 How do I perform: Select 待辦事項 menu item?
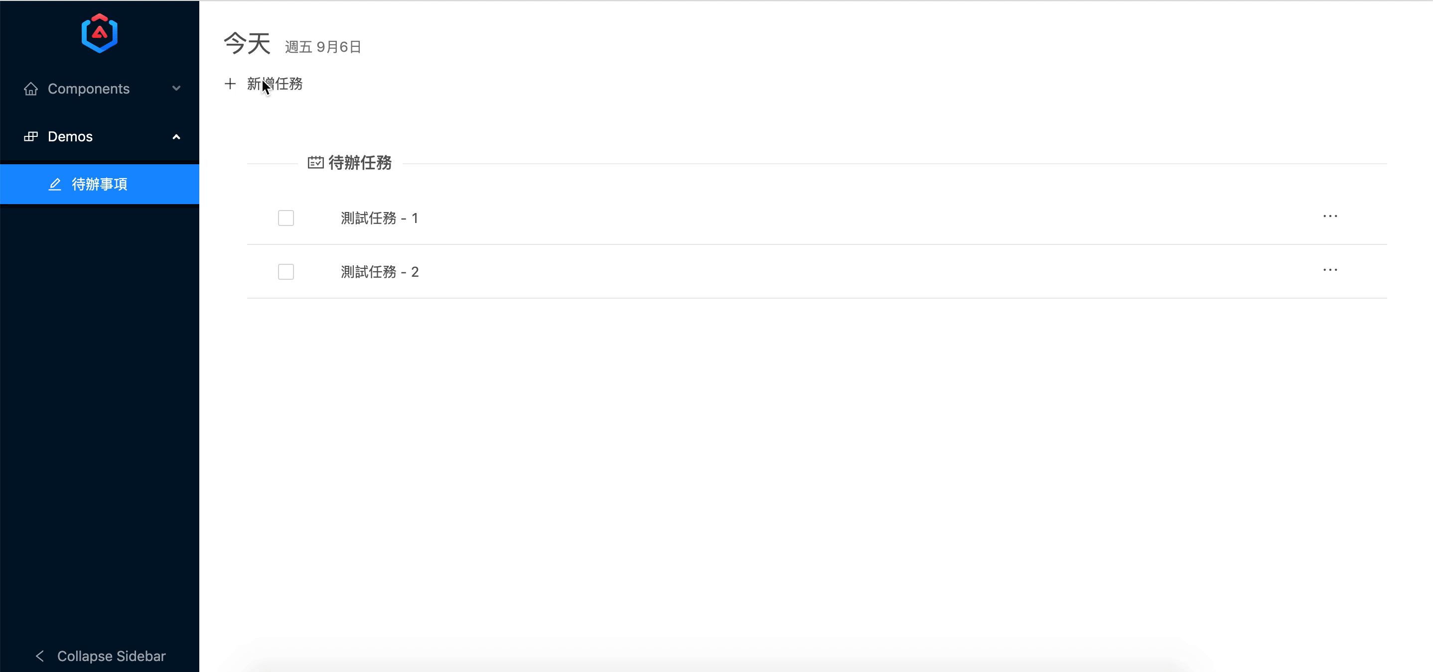click(x=100, y=185)
